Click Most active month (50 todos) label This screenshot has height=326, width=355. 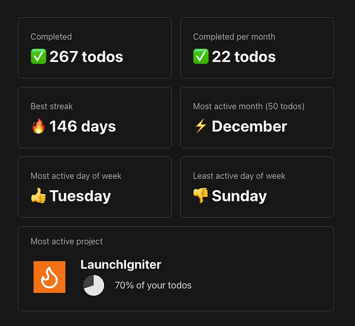(248, 106)
